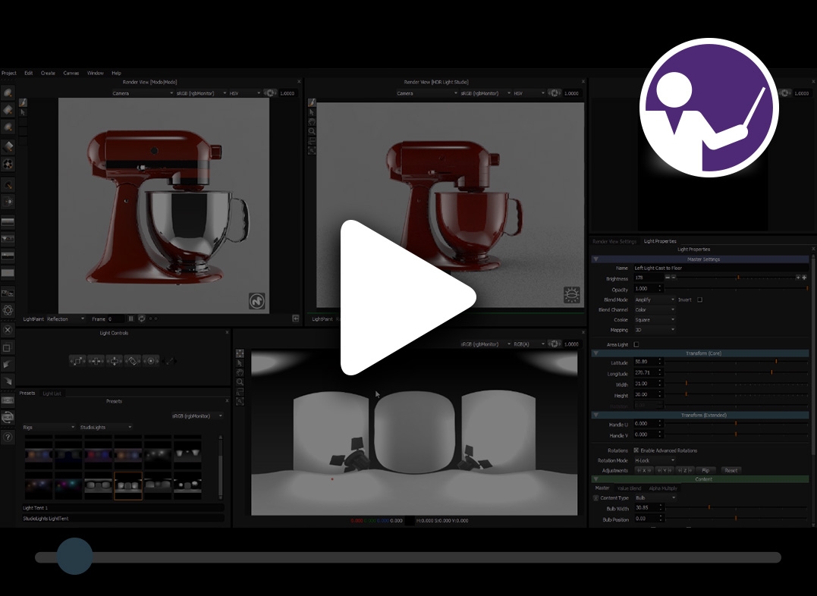Screen dimensions: 817x596
Task: Switch to the Light List tab
Action: pos(52,394)
